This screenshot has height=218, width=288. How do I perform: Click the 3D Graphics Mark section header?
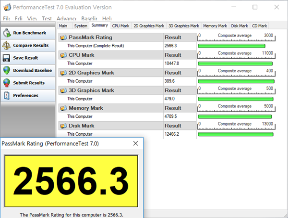[111, 90]
